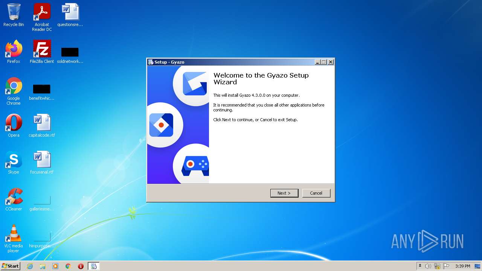This screenshot has height=271, width=482.
Task: Open the Windows Start menu
Action: pos(11,266)
